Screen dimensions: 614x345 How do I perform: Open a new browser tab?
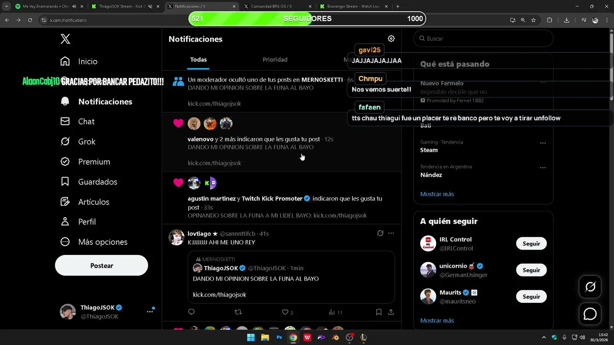[x=398, y=7]
